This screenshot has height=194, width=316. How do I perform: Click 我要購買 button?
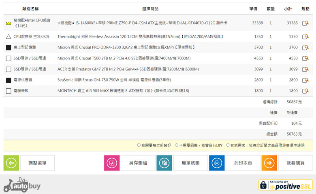click(296, 163)
